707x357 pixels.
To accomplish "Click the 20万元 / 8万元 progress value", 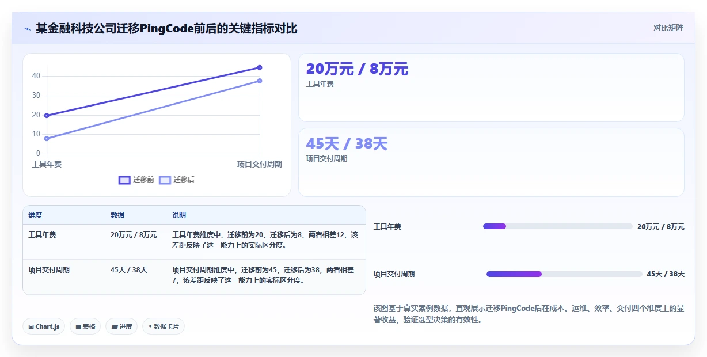I will click(661, 227).
